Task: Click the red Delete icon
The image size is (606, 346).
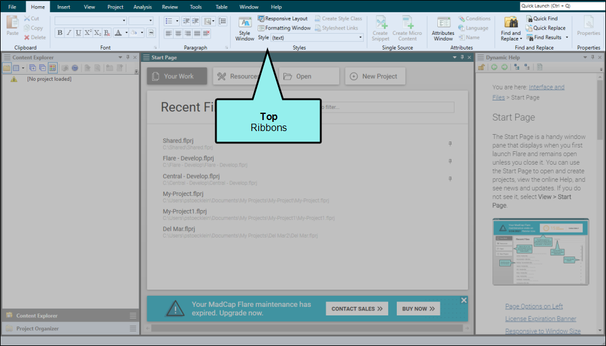Action: [x=26, y=37]
